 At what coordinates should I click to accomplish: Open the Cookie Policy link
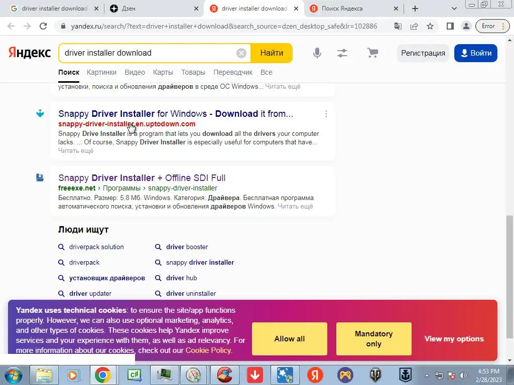(x=208, y=350)
